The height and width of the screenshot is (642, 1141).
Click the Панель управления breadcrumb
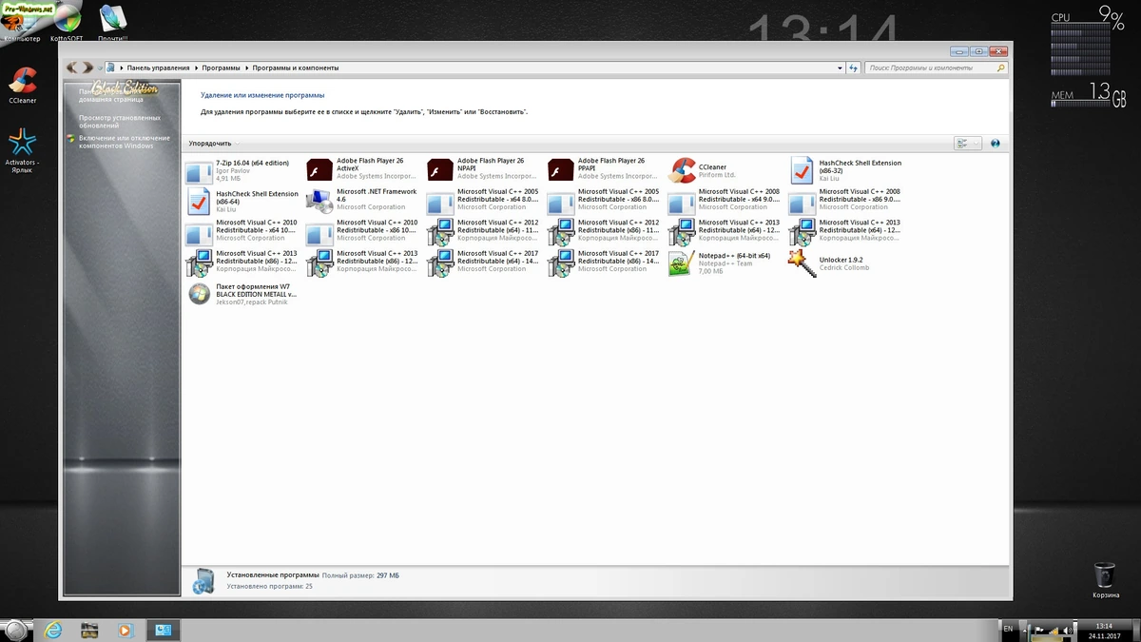click(x=159, y=68)
